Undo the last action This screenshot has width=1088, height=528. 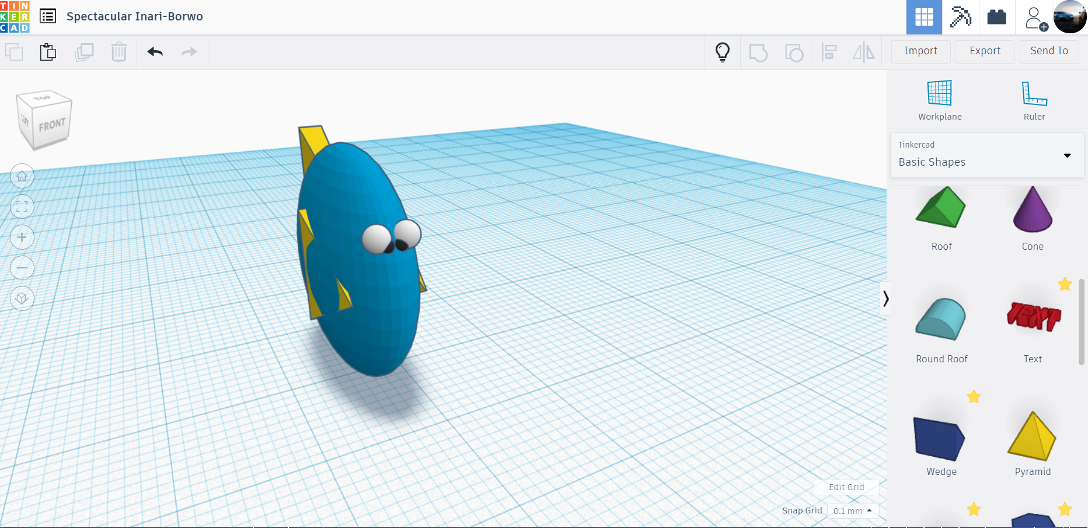point(155,53)
